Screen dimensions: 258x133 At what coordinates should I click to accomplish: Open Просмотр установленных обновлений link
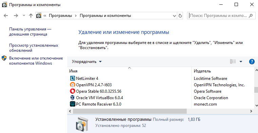(34, 48)
